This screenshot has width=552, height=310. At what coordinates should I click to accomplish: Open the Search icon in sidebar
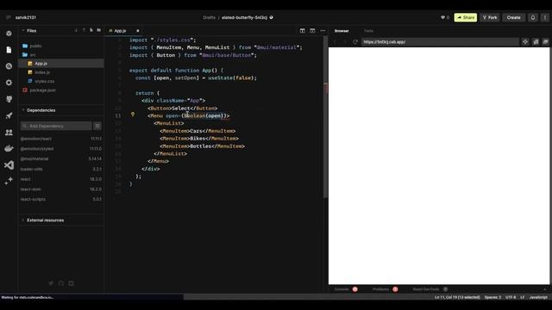click(9, 66)
